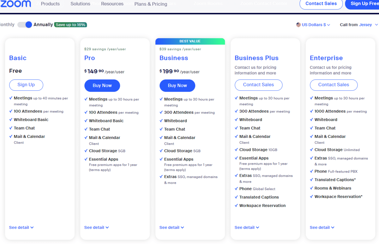Click the US flag icon beside US Dollars

pyautogui.click(x=298, y=25)
